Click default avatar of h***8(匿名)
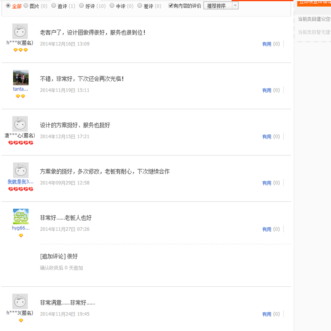Screen dimensions: 331x331 (20, 31)
